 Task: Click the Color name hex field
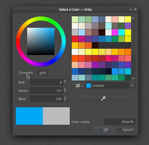click(x=119, y=122)
